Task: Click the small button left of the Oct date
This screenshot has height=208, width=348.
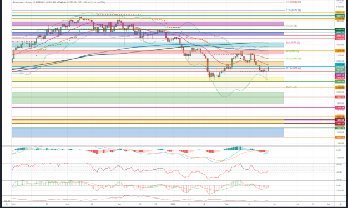Action: (x=7, y=204)
